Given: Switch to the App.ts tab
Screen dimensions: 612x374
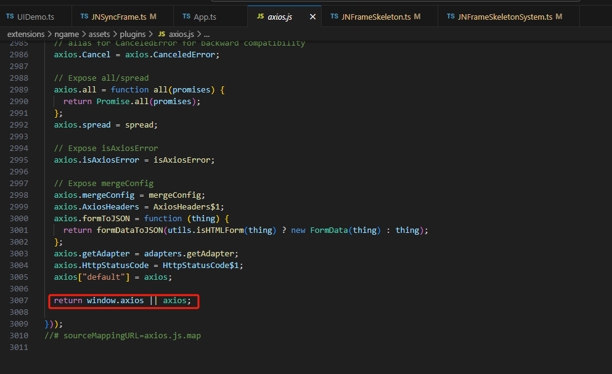Looking at the screenshot, I should pos(210,17).
